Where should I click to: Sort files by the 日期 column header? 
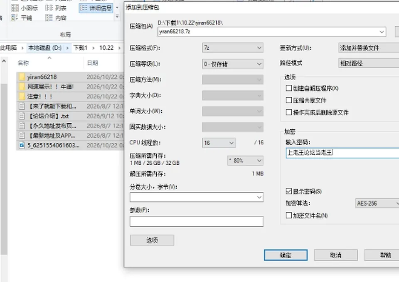[92, 63]
